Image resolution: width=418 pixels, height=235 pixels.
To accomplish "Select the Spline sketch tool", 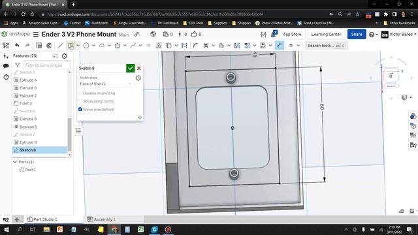I will pos(133,46).
